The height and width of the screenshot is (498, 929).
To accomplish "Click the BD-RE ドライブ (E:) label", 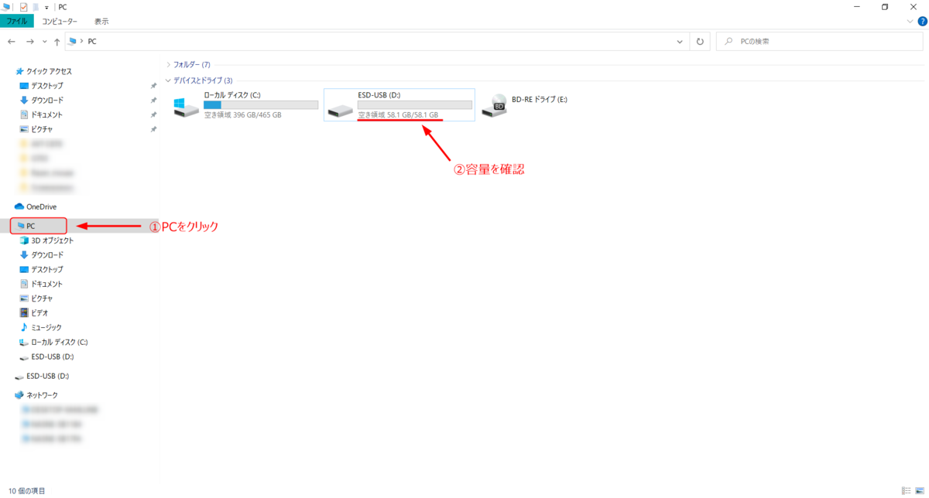I will coord(540,100).
